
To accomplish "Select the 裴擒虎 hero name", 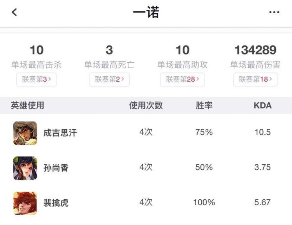I will point(56,203).
